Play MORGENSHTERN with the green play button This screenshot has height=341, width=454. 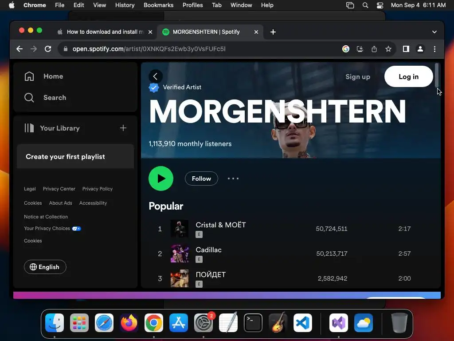161,178
